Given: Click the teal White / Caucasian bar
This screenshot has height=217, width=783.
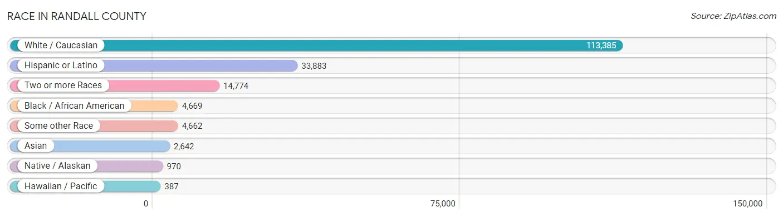Looking at the screenshot, I should tap(316, 46).
